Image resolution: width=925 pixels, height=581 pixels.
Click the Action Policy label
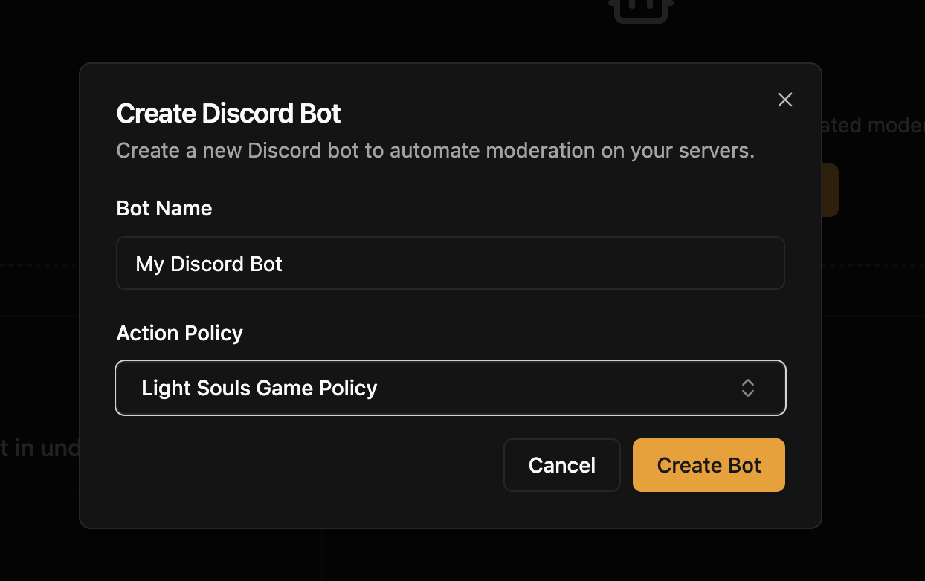(179, 333)
